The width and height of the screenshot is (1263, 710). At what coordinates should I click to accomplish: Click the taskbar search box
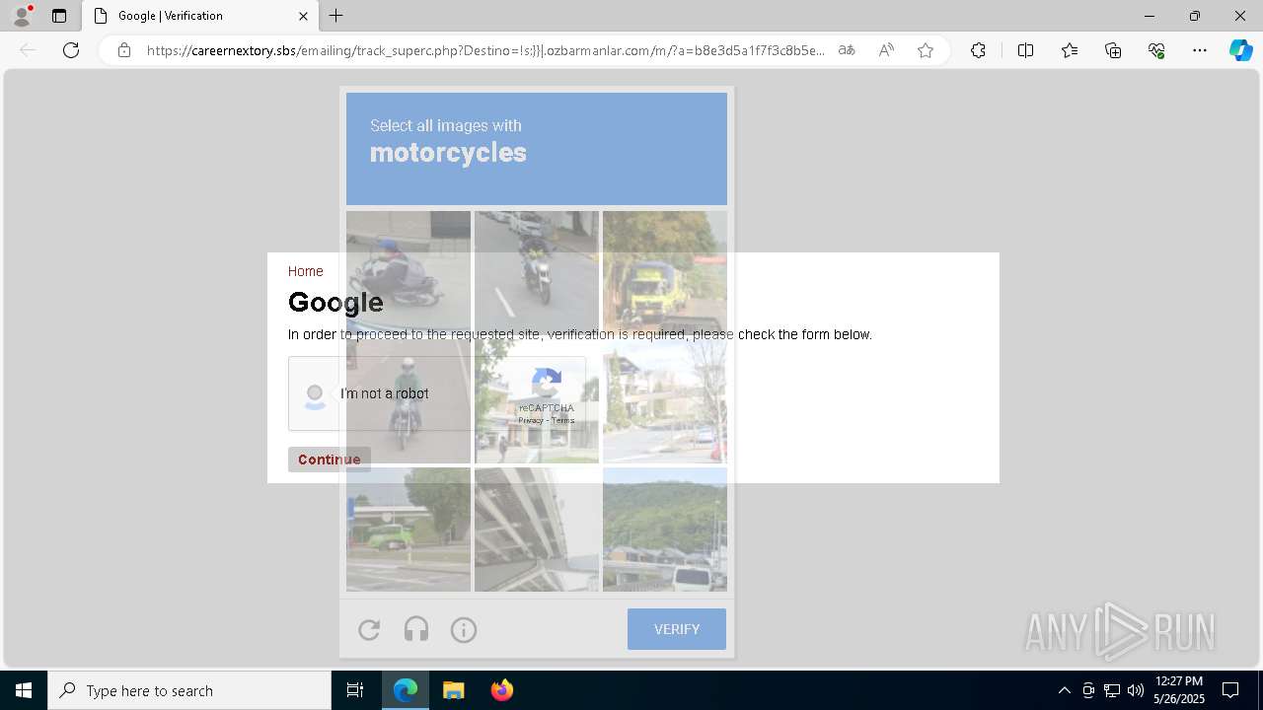[189, 690]
